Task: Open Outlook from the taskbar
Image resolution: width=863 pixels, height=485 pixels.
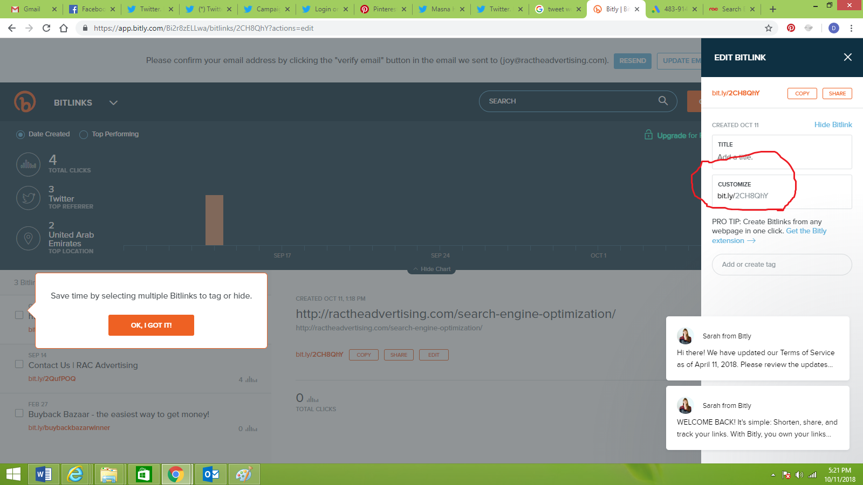Action: click(x=211, y=474)
